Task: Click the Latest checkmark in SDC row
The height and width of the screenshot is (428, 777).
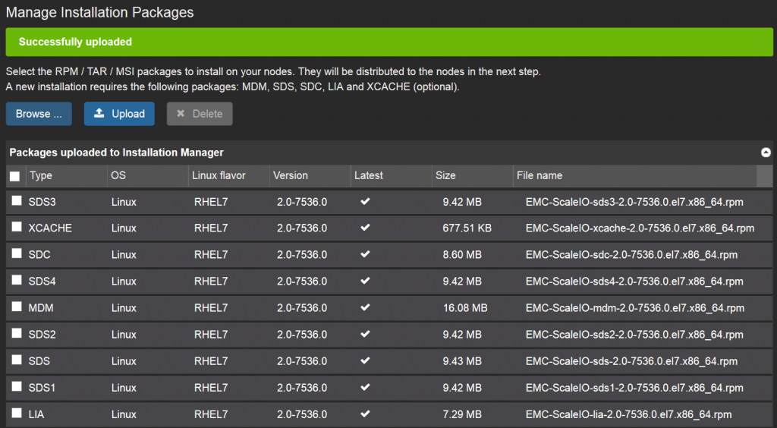Action: coord(365,254)
